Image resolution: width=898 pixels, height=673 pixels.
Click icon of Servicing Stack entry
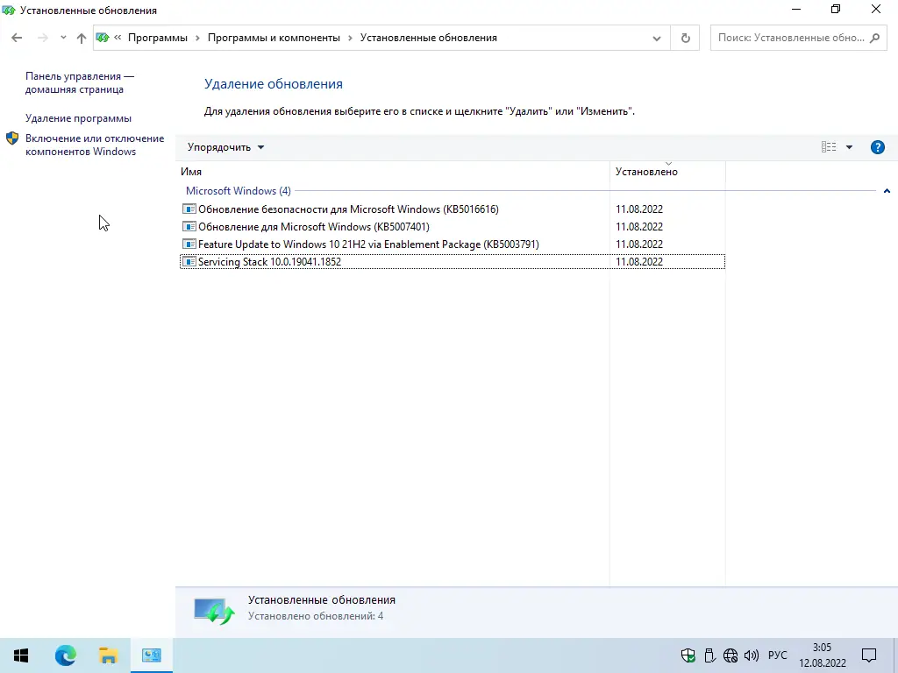coord(189,261)
